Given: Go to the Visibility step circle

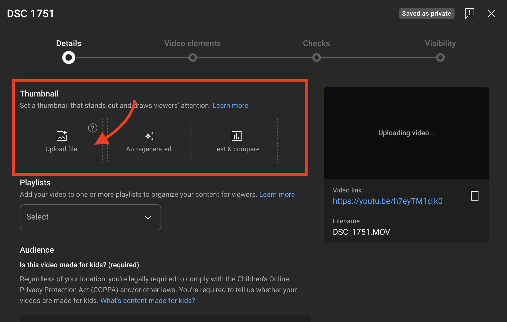Looking at the screenshot, I should 440,57.
